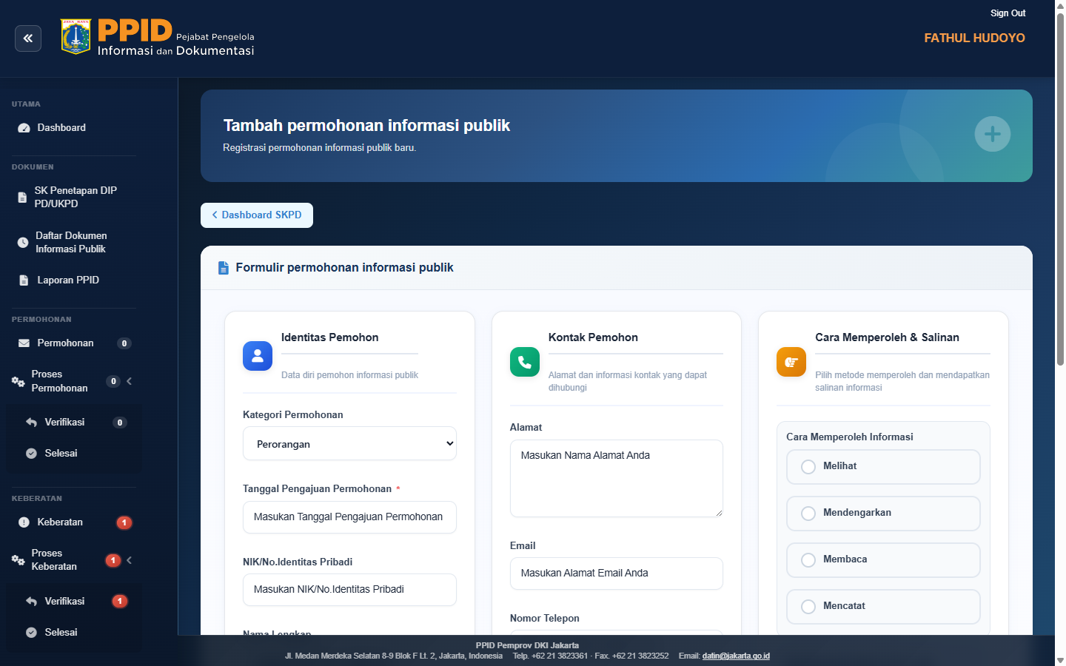Open SK Penetapan DIP PD/UKPD menu
Image resolution: width=1066 pixels, height=666 pixels.
click(x=74, y=198)
